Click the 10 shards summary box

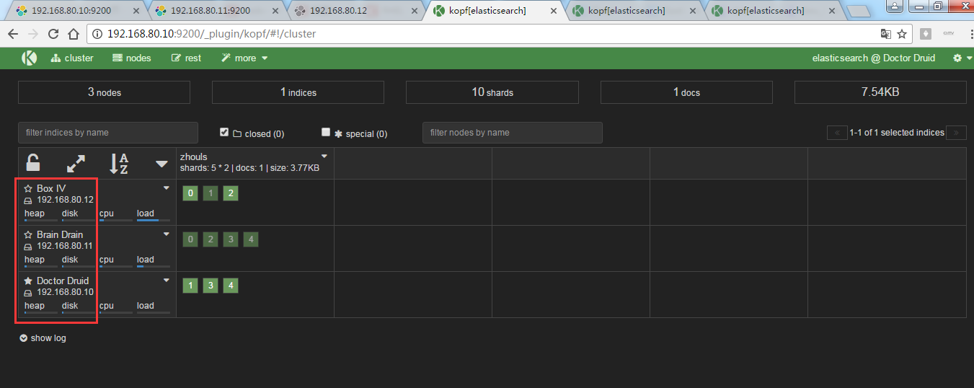[x=492, y=92]
